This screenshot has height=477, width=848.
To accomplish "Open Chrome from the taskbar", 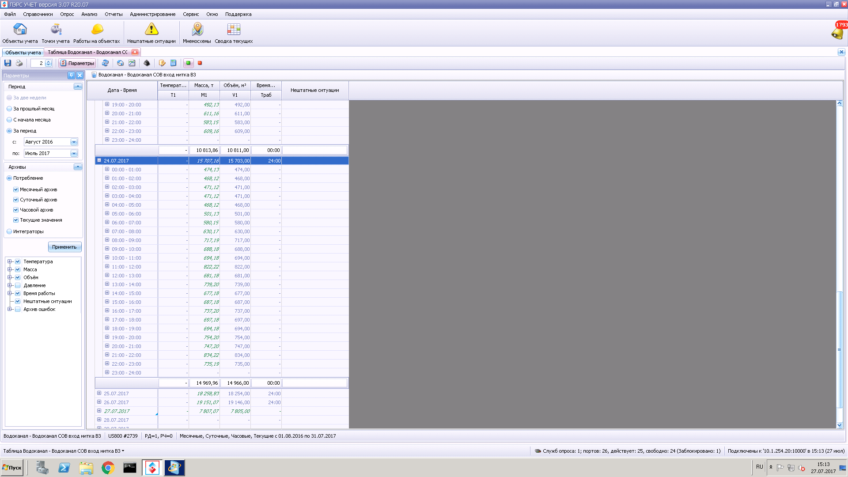I will [108, 468].
